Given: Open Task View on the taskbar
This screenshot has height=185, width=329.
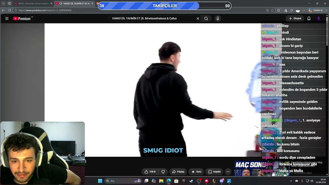Looking at the screenshot, I should (146, 181).
